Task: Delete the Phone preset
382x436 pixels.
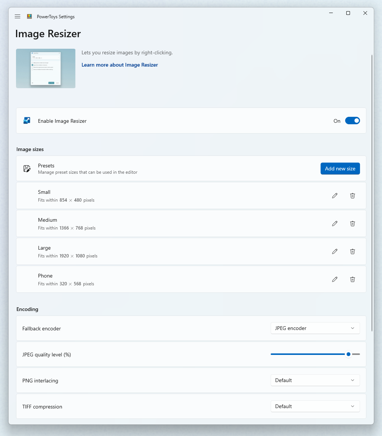Action: pyautogui.click(x=352, y=279)
